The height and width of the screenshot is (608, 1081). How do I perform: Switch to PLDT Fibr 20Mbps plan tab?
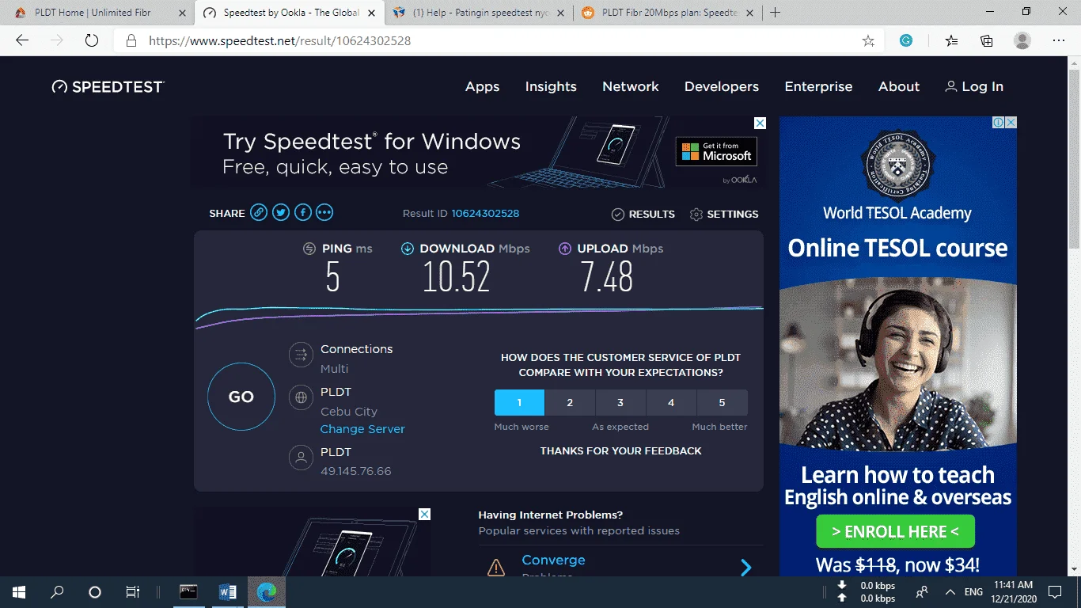click(666, 13)
